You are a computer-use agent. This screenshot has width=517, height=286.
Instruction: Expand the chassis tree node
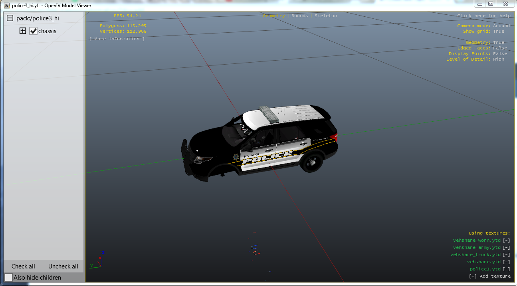point(23,31)
